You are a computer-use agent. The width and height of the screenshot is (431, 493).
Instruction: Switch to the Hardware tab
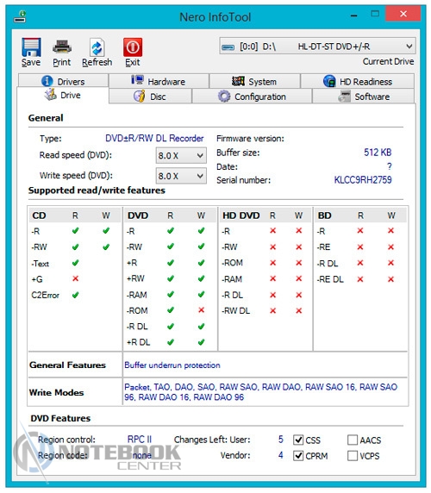click(159, 81)
